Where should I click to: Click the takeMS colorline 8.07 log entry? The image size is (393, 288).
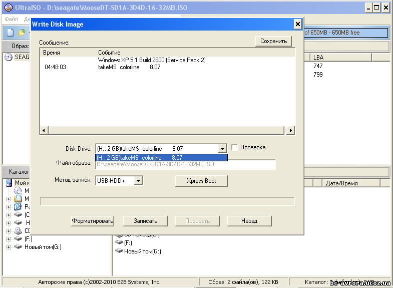pyautogui.click(x=129, y=67)
